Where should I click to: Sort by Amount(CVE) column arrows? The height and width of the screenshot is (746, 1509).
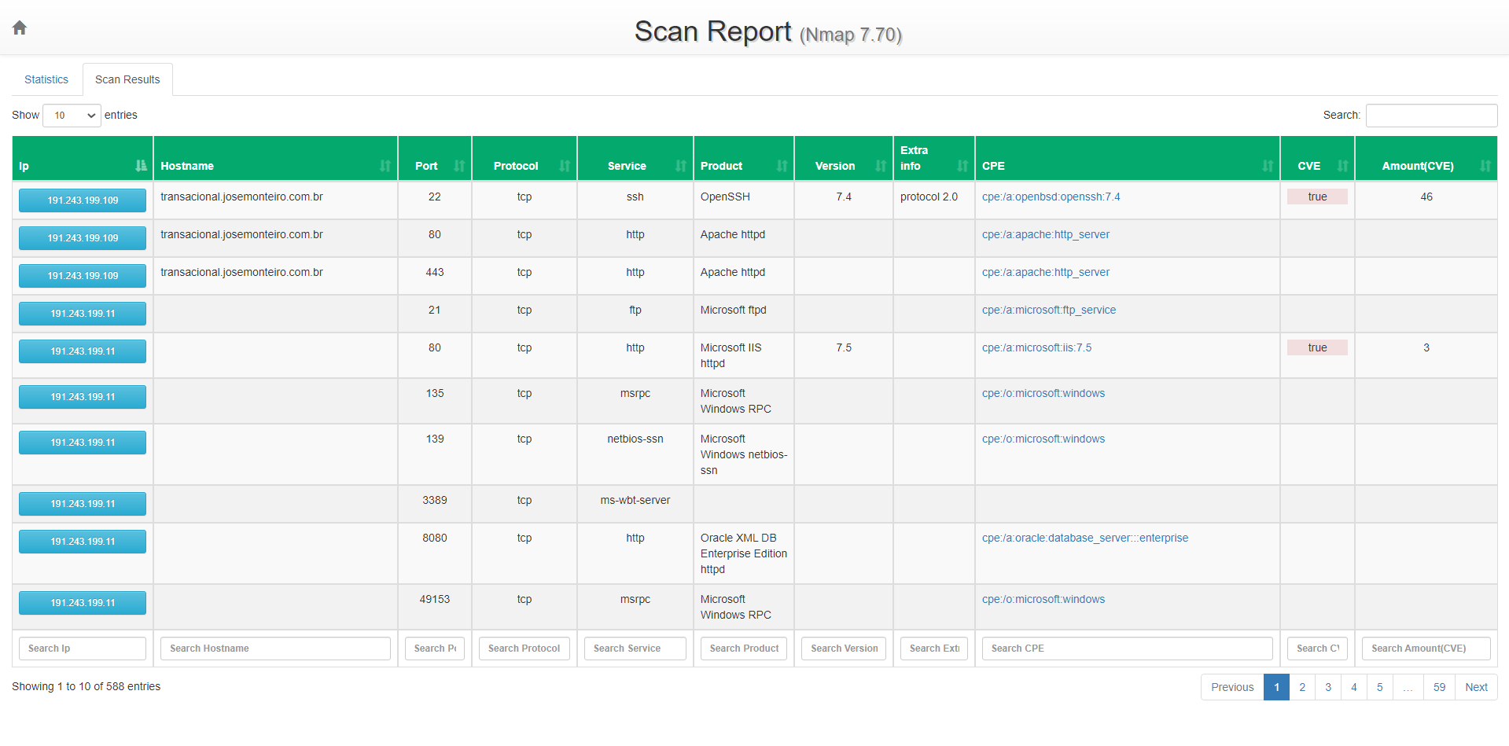pyautogui.click(x=1485, y=166)
